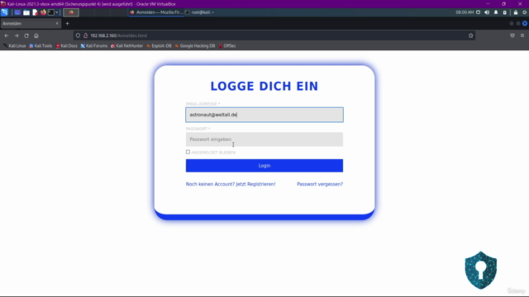Click the show desktop panel icon
The width and height of the screenshot is (529, 297).
click(17, 12)
